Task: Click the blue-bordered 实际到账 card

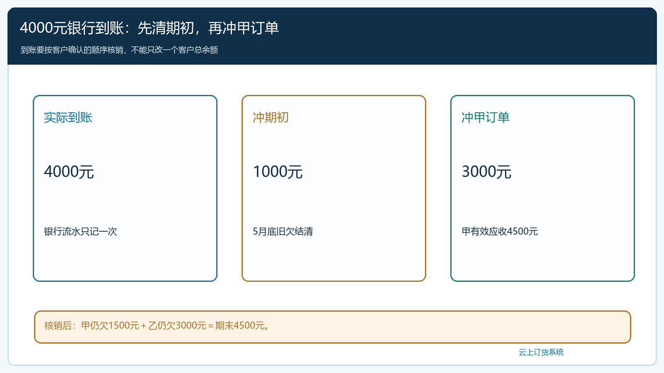Action: (x=125, y=189)
